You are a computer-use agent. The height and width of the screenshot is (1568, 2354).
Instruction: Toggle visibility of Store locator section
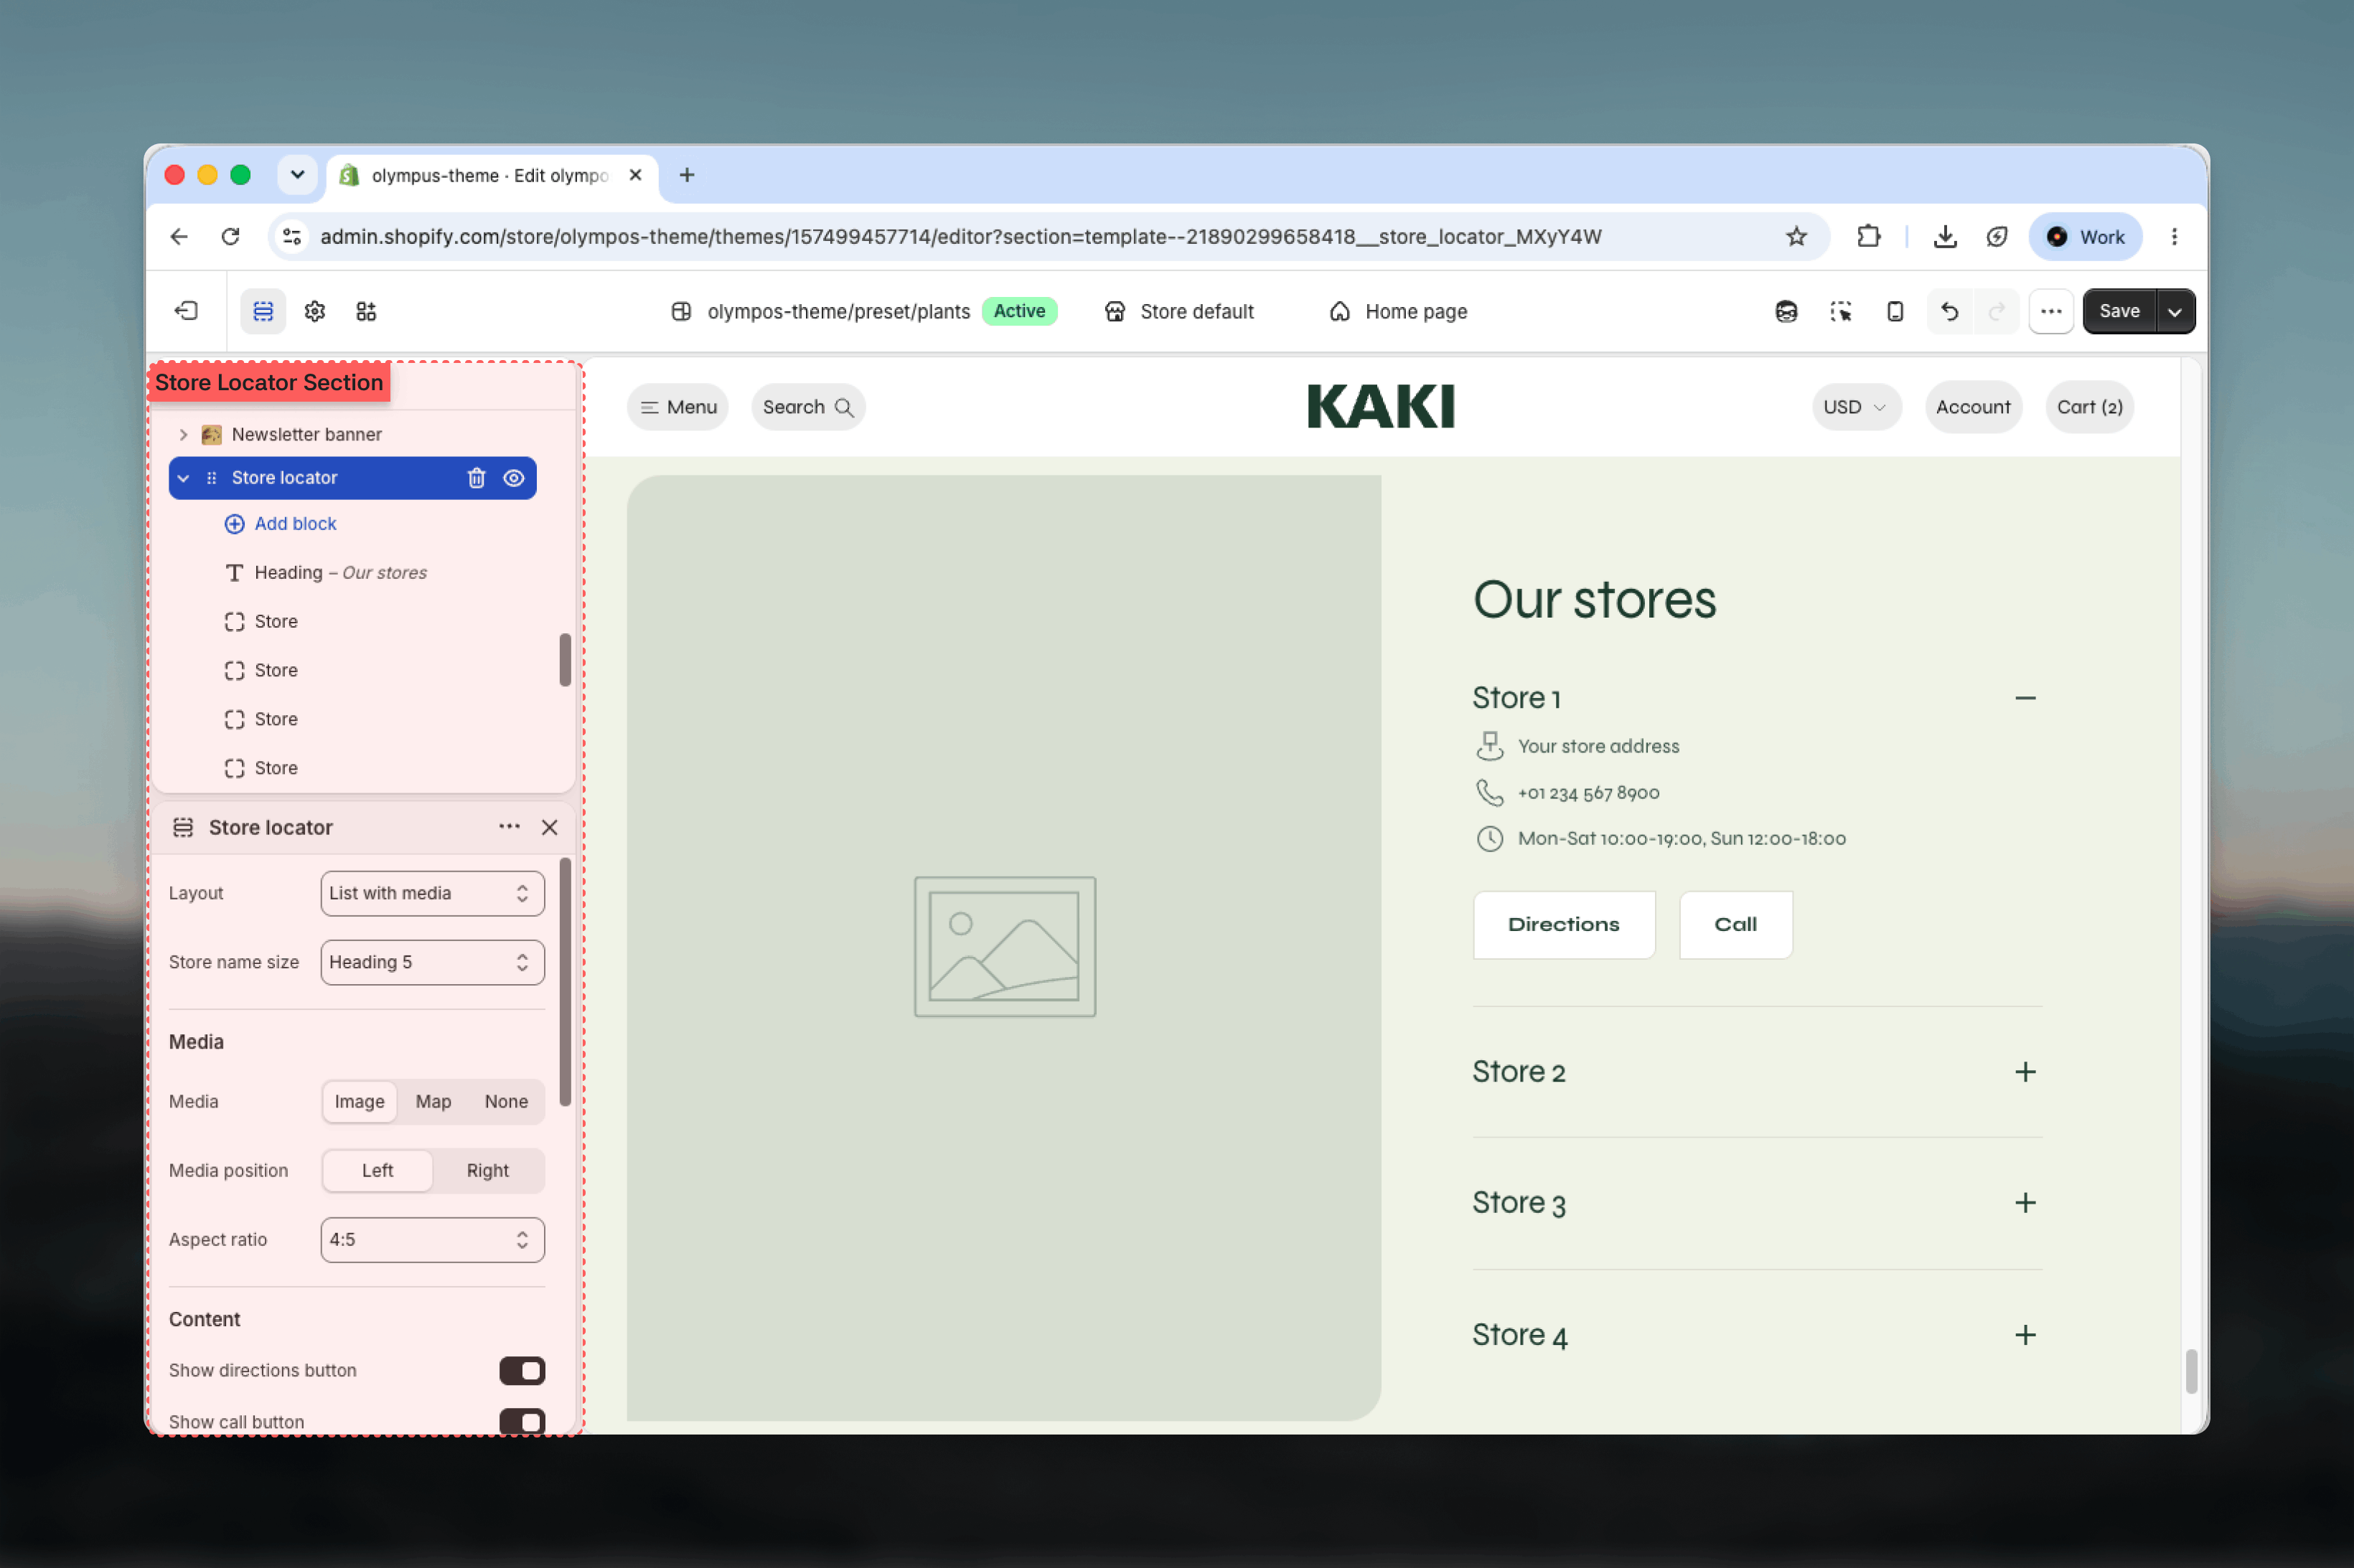pos(513,478)
